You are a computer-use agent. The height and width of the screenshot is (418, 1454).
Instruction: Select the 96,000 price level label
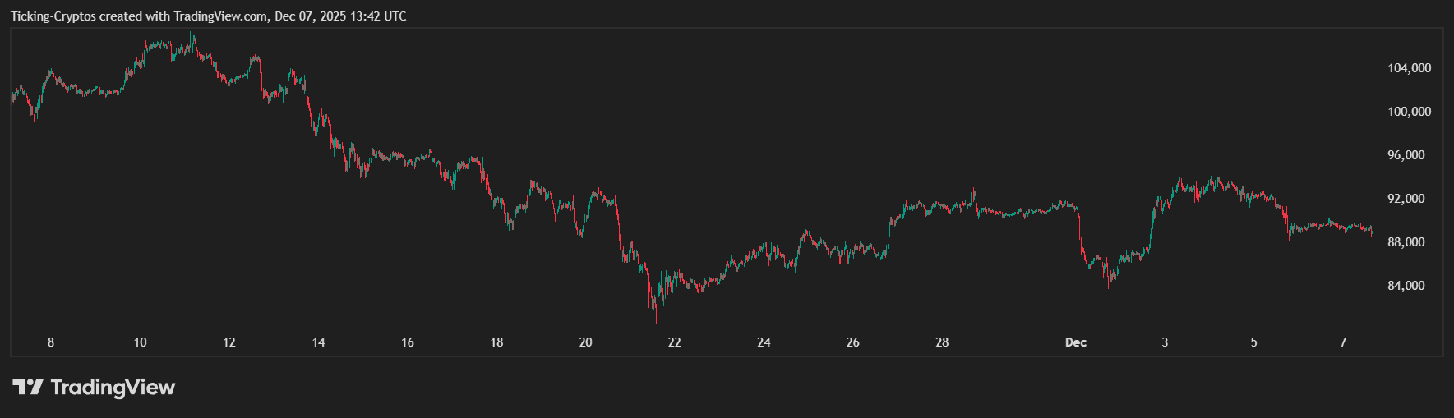(x=1406, y=155)
